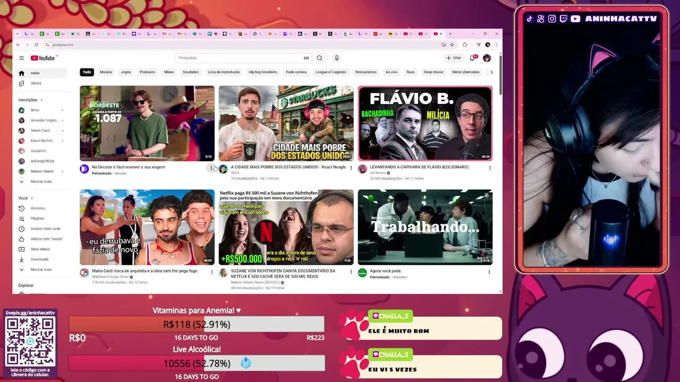Open more options for Na Decolar ad
Image resolution: width=680 pixels, height=382 pixels.
211,168
